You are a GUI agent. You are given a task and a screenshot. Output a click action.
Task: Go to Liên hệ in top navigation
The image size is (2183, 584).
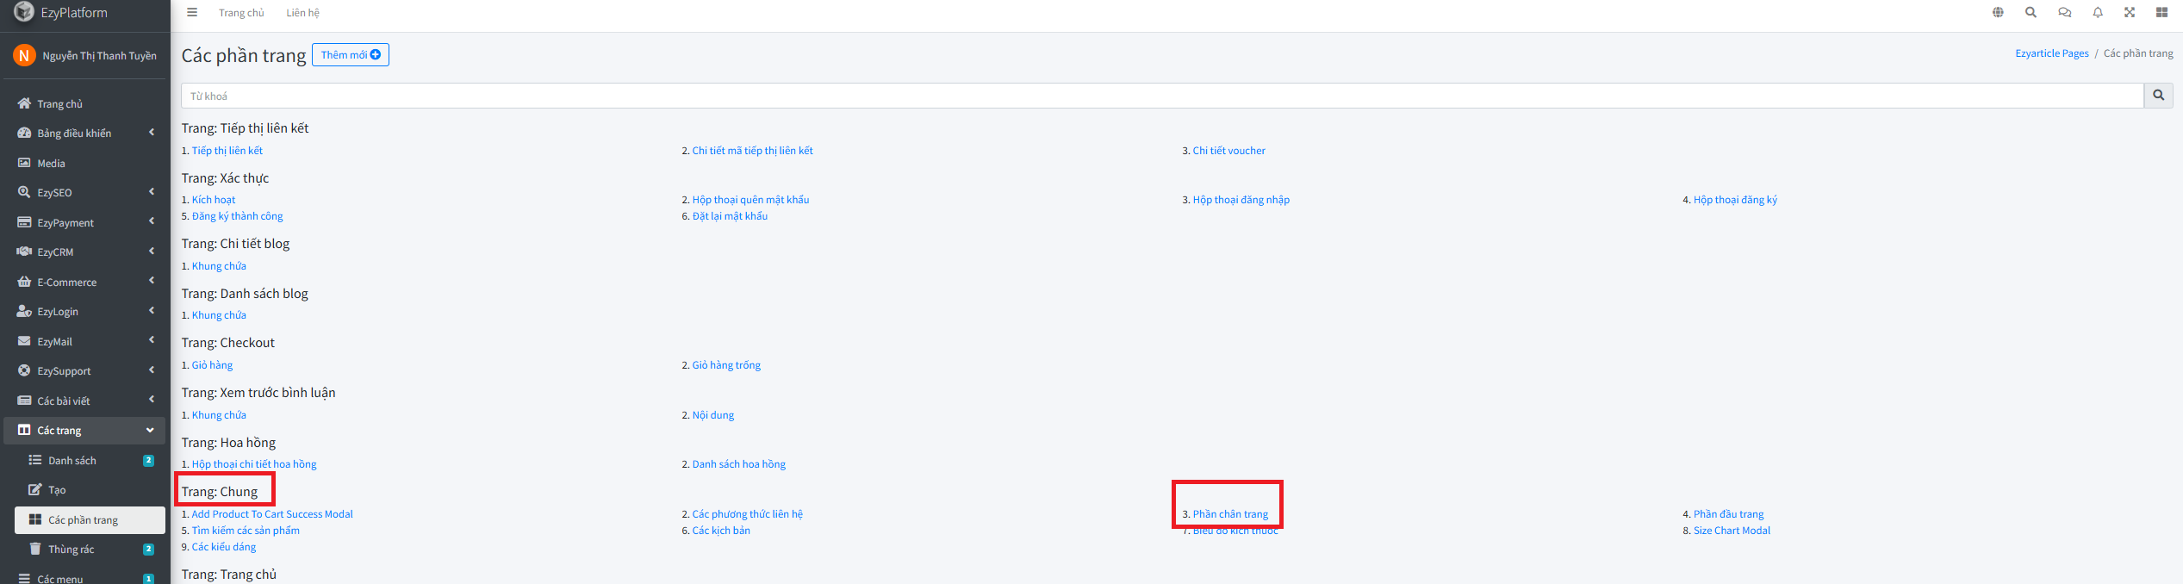[302, 13]
